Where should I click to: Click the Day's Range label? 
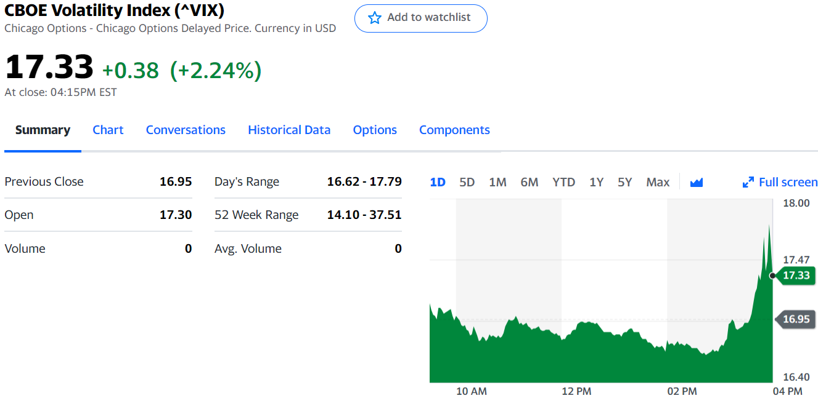point(247,182)
